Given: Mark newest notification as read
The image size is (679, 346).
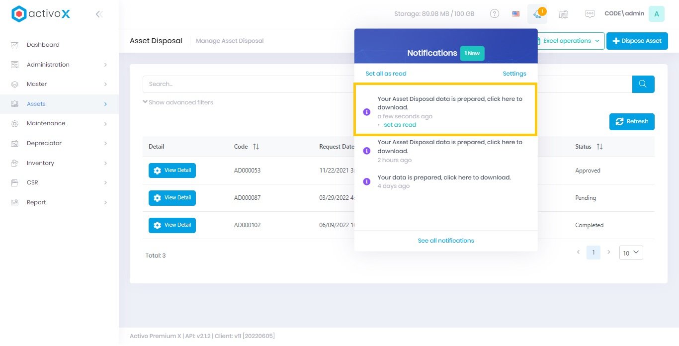Looking at the screenshot, I should click(400, 125).
